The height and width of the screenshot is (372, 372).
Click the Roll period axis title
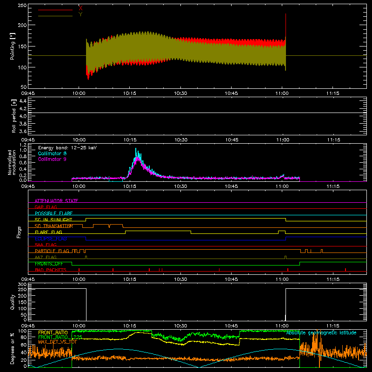(x=14, y=116)
